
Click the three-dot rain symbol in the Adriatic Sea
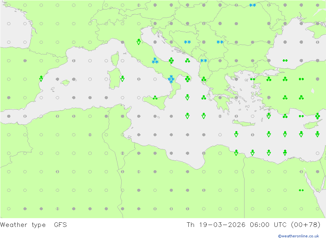pos(187,61)
